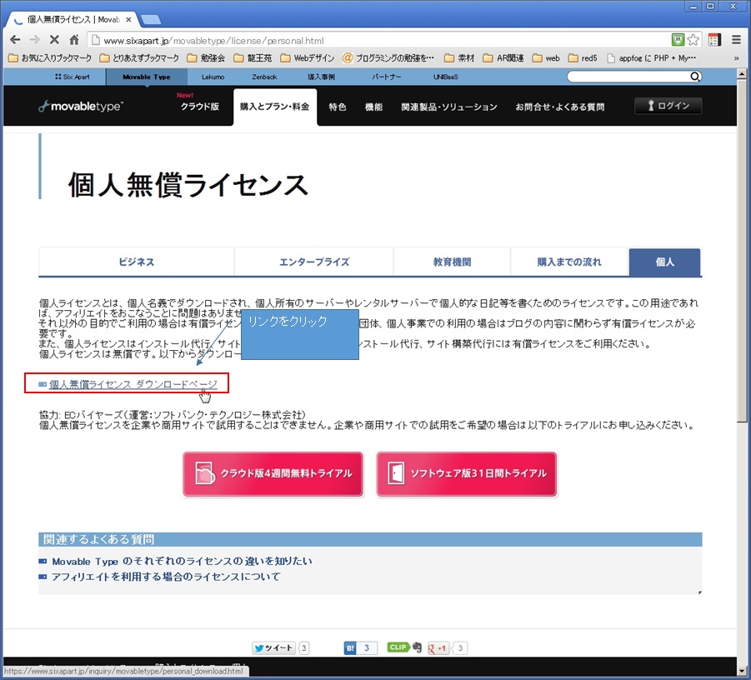Image resolution: width=751 pixels, height=680 pixels.
Task: Open the アフィリエイト license FAQ link
Action: tap(166, 577)
